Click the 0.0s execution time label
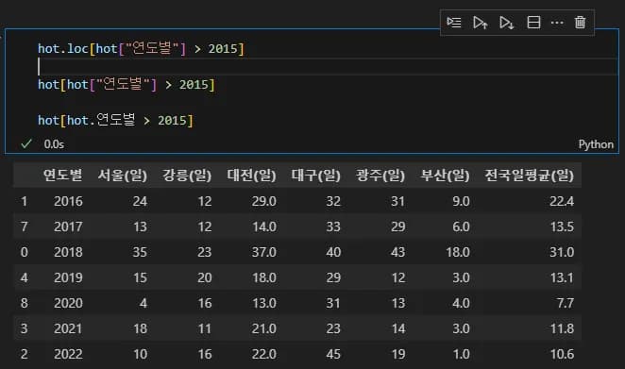Screen dimensions: 625x369 point(54,144)
